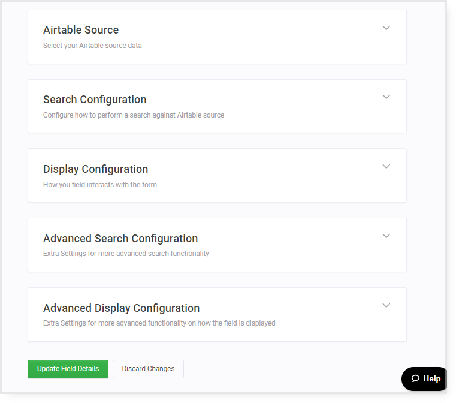Click the Update Field Details button
This screenshot has height=403, width=456.
[x=68, y=369]
